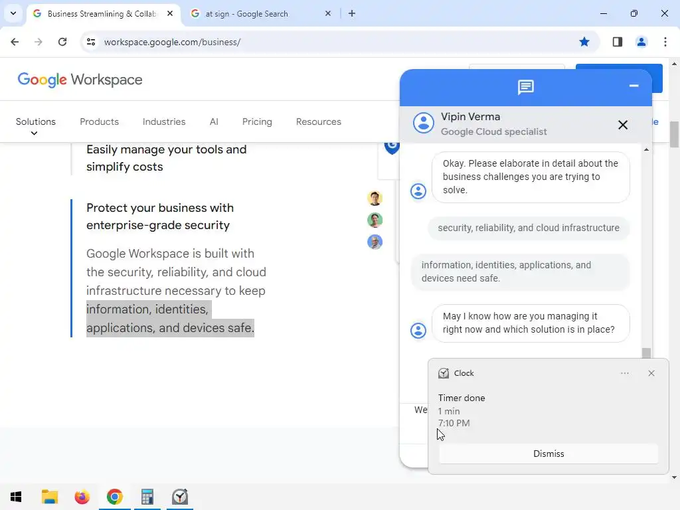Viewport: 680px width, 510px height.
Task: Open the Resources nav item
Action: click(x=319, y=122)
